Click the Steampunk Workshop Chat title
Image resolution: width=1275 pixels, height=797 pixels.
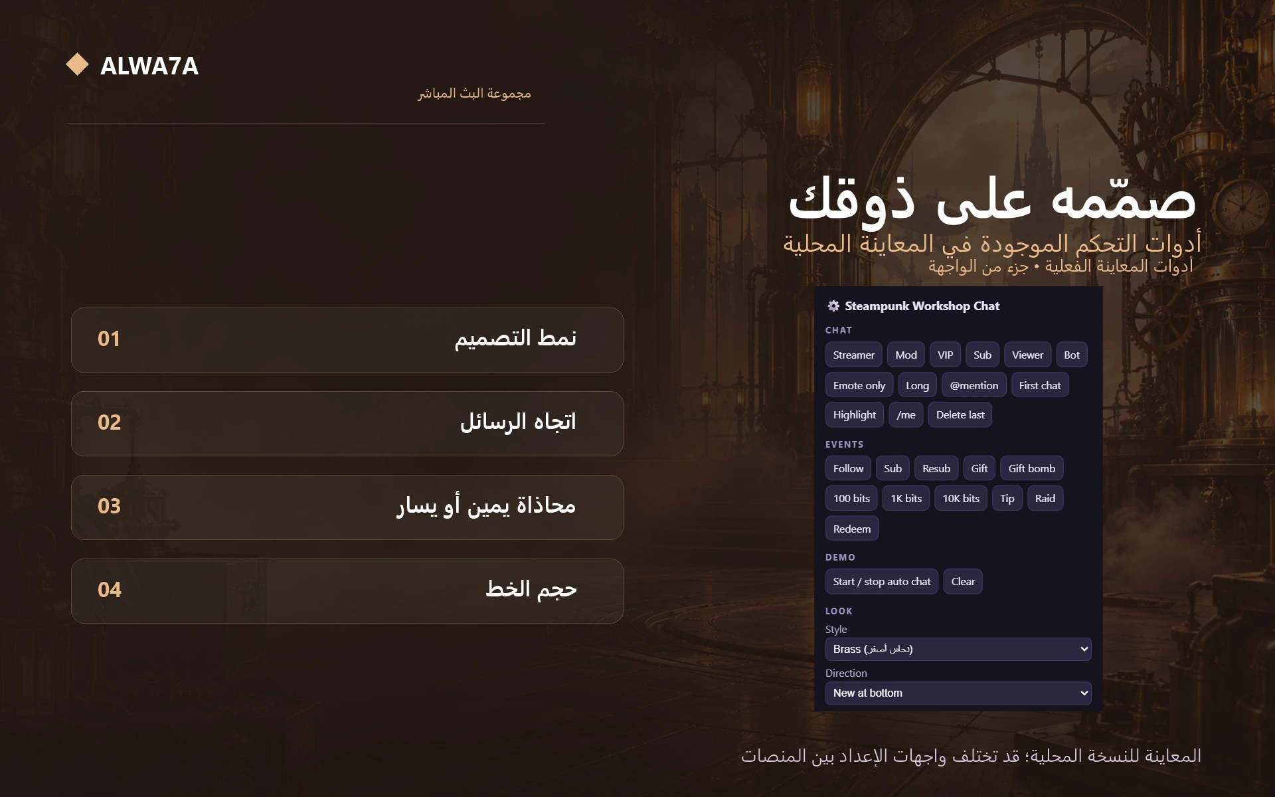[922, 306]
